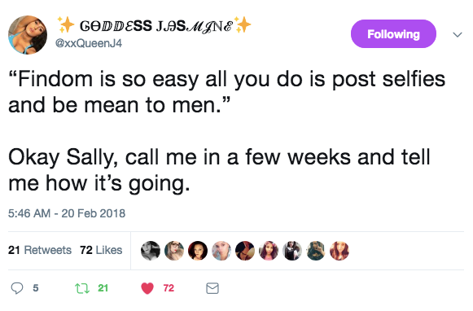Screen dimensions: 473x311
Task: Open the @xxQueenJ4 handle link
Action: (x=89, y=43)
